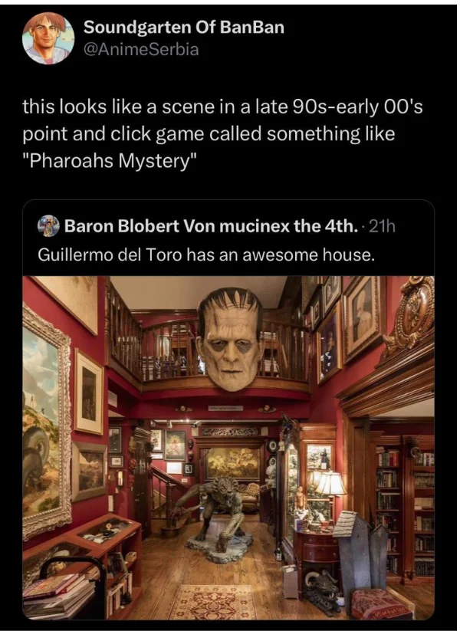Select the main tweet text about Pharoahs Mystery

[222, 133]
